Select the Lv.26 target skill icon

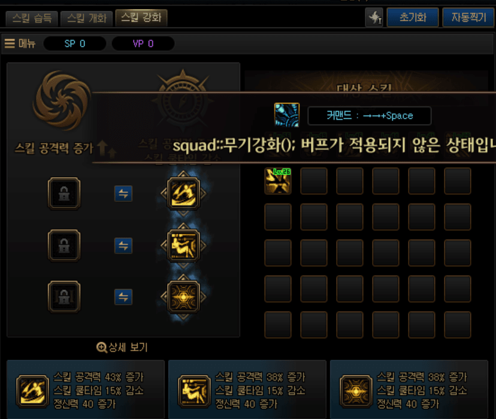[x=278, y=181]
